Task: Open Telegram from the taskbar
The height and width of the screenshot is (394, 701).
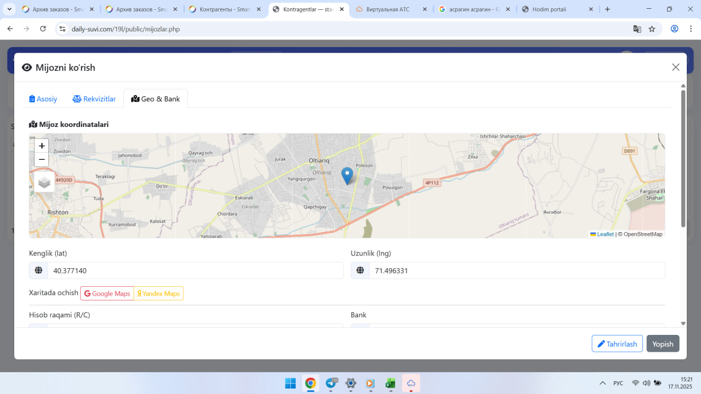Action: pos(331,383)
